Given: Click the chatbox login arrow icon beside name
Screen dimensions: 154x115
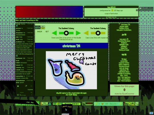Looking at the screenshot, I should [31, 92].
